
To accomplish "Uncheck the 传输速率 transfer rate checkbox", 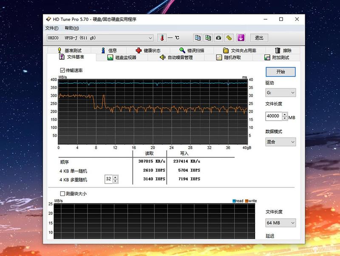I will coord(62,70).
